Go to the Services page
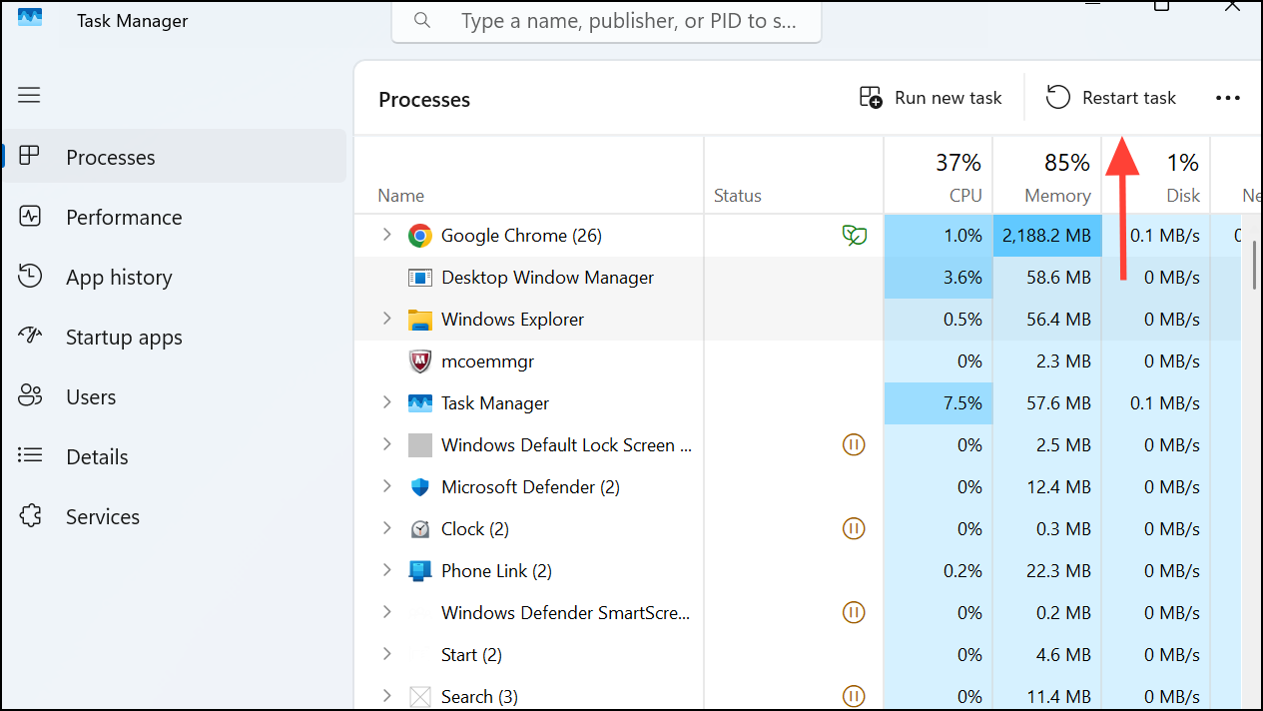 [x=102, y=517]
